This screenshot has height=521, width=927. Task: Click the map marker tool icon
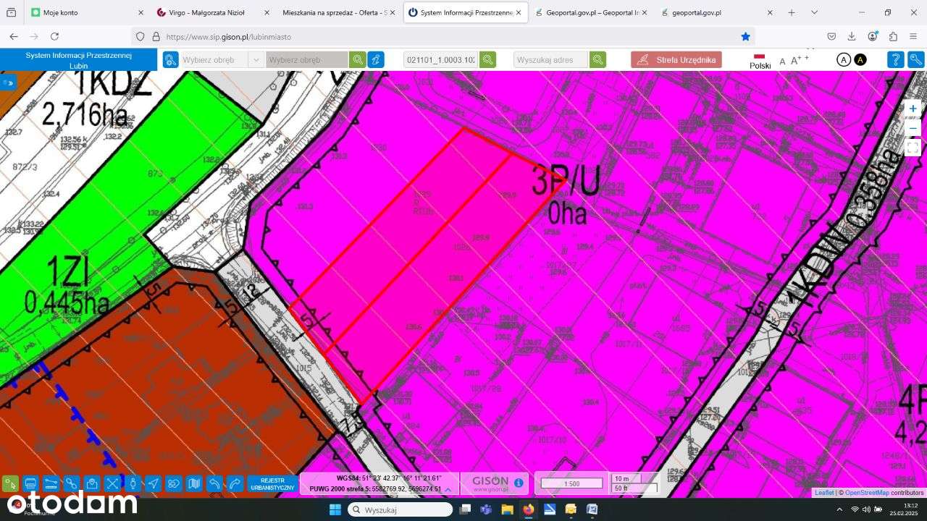click(91, 483)
